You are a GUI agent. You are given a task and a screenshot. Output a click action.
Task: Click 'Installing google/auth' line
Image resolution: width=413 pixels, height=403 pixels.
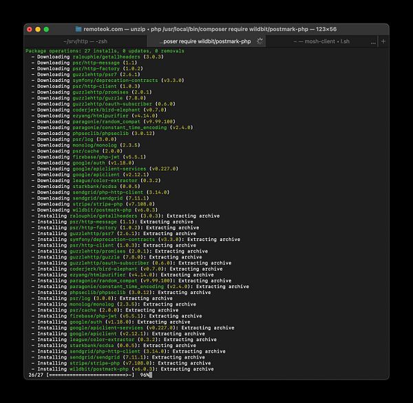(x=111, y=322)
